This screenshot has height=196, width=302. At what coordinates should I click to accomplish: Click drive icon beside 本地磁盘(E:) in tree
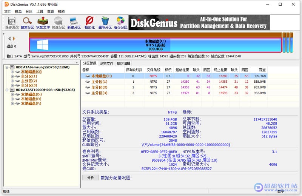click(x=17, y=99)
